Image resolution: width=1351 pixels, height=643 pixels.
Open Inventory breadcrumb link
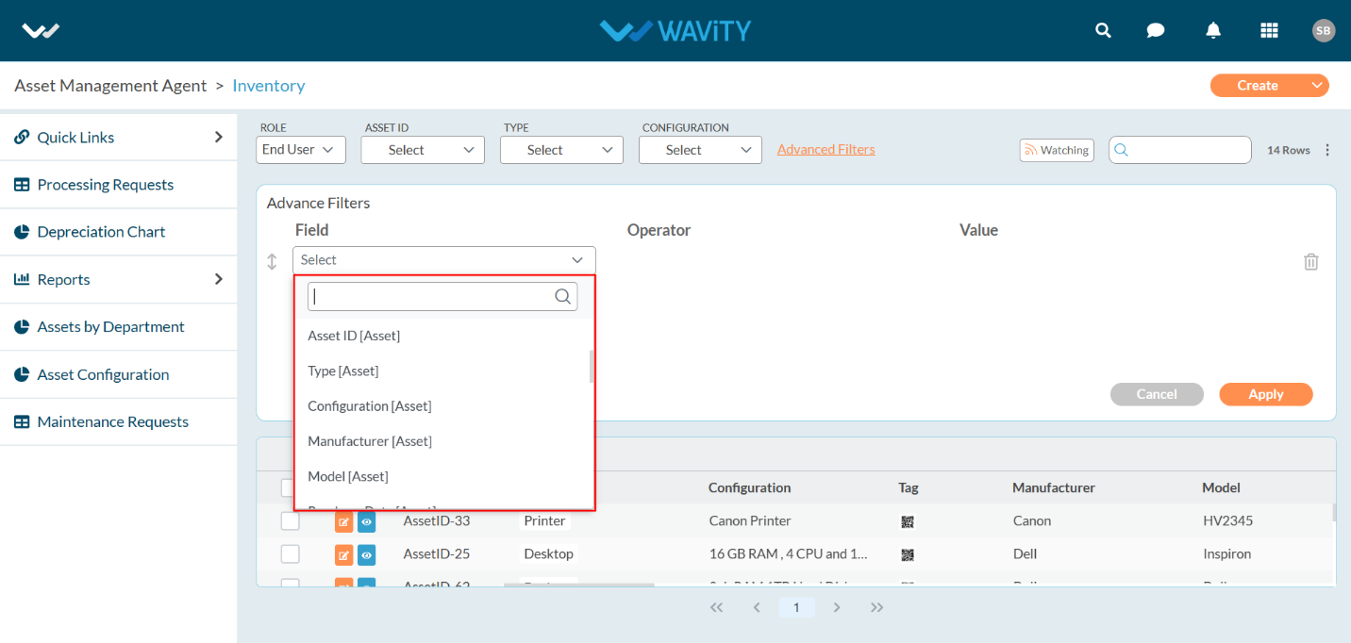(x=269, y=86)
